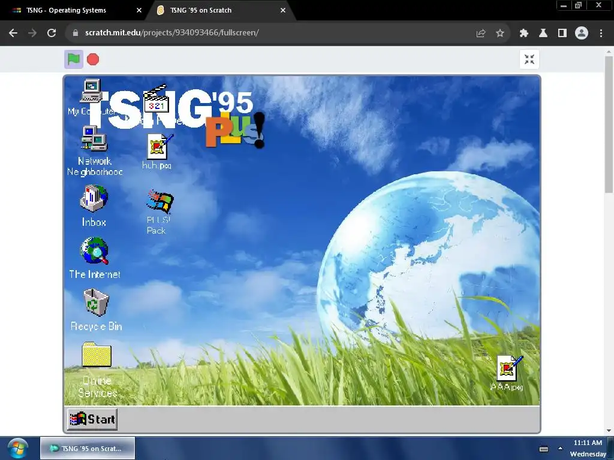Open the on-screen keyboard tray icon
The width and height of the screenshot is (614, 460).
[544, 449]
